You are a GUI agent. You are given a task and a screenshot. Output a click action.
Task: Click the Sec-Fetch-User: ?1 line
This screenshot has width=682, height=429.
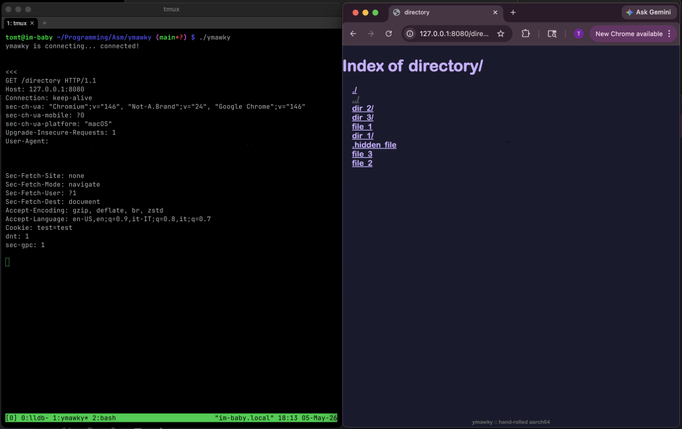point(41,193)
